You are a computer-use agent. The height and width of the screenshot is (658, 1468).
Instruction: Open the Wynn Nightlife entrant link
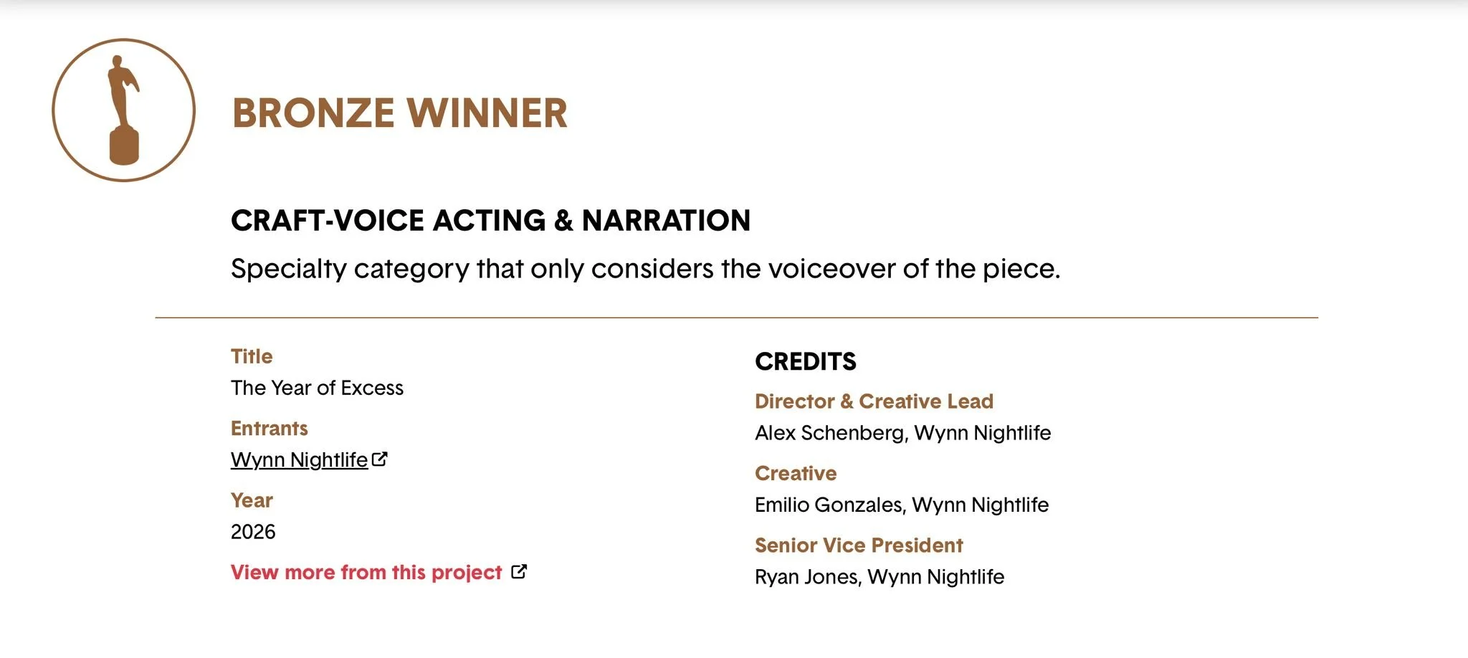300,460
